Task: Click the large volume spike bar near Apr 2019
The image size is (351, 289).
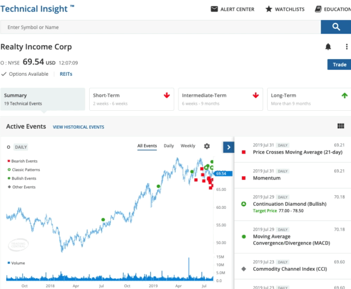Action: coord(189,269)
